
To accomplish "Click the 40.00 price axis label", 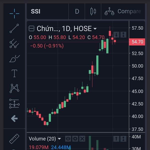I will tap(137, 116).
